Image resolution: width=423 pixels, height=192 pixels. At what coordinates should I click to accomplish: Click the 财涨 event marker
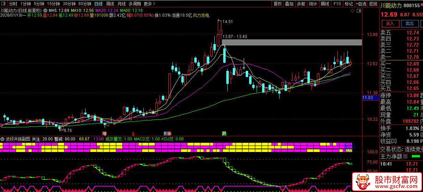[167, 134]
